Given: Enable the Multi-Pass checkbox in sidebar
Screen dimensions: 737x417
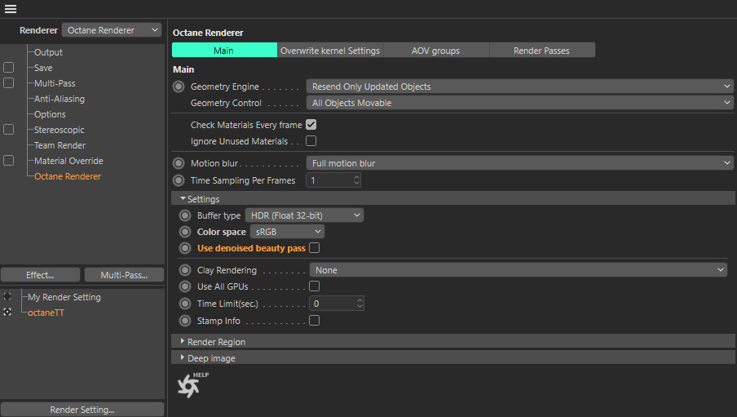Looking at the screenshot, I should (x=8, y=83).
